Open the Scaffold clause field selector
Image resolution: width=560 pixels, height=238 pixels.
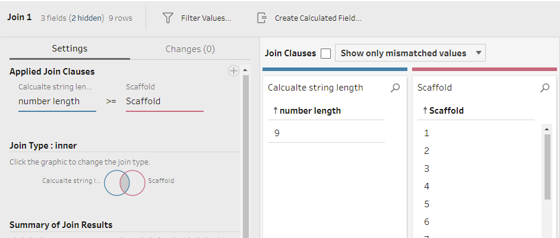tap(164, 101)
